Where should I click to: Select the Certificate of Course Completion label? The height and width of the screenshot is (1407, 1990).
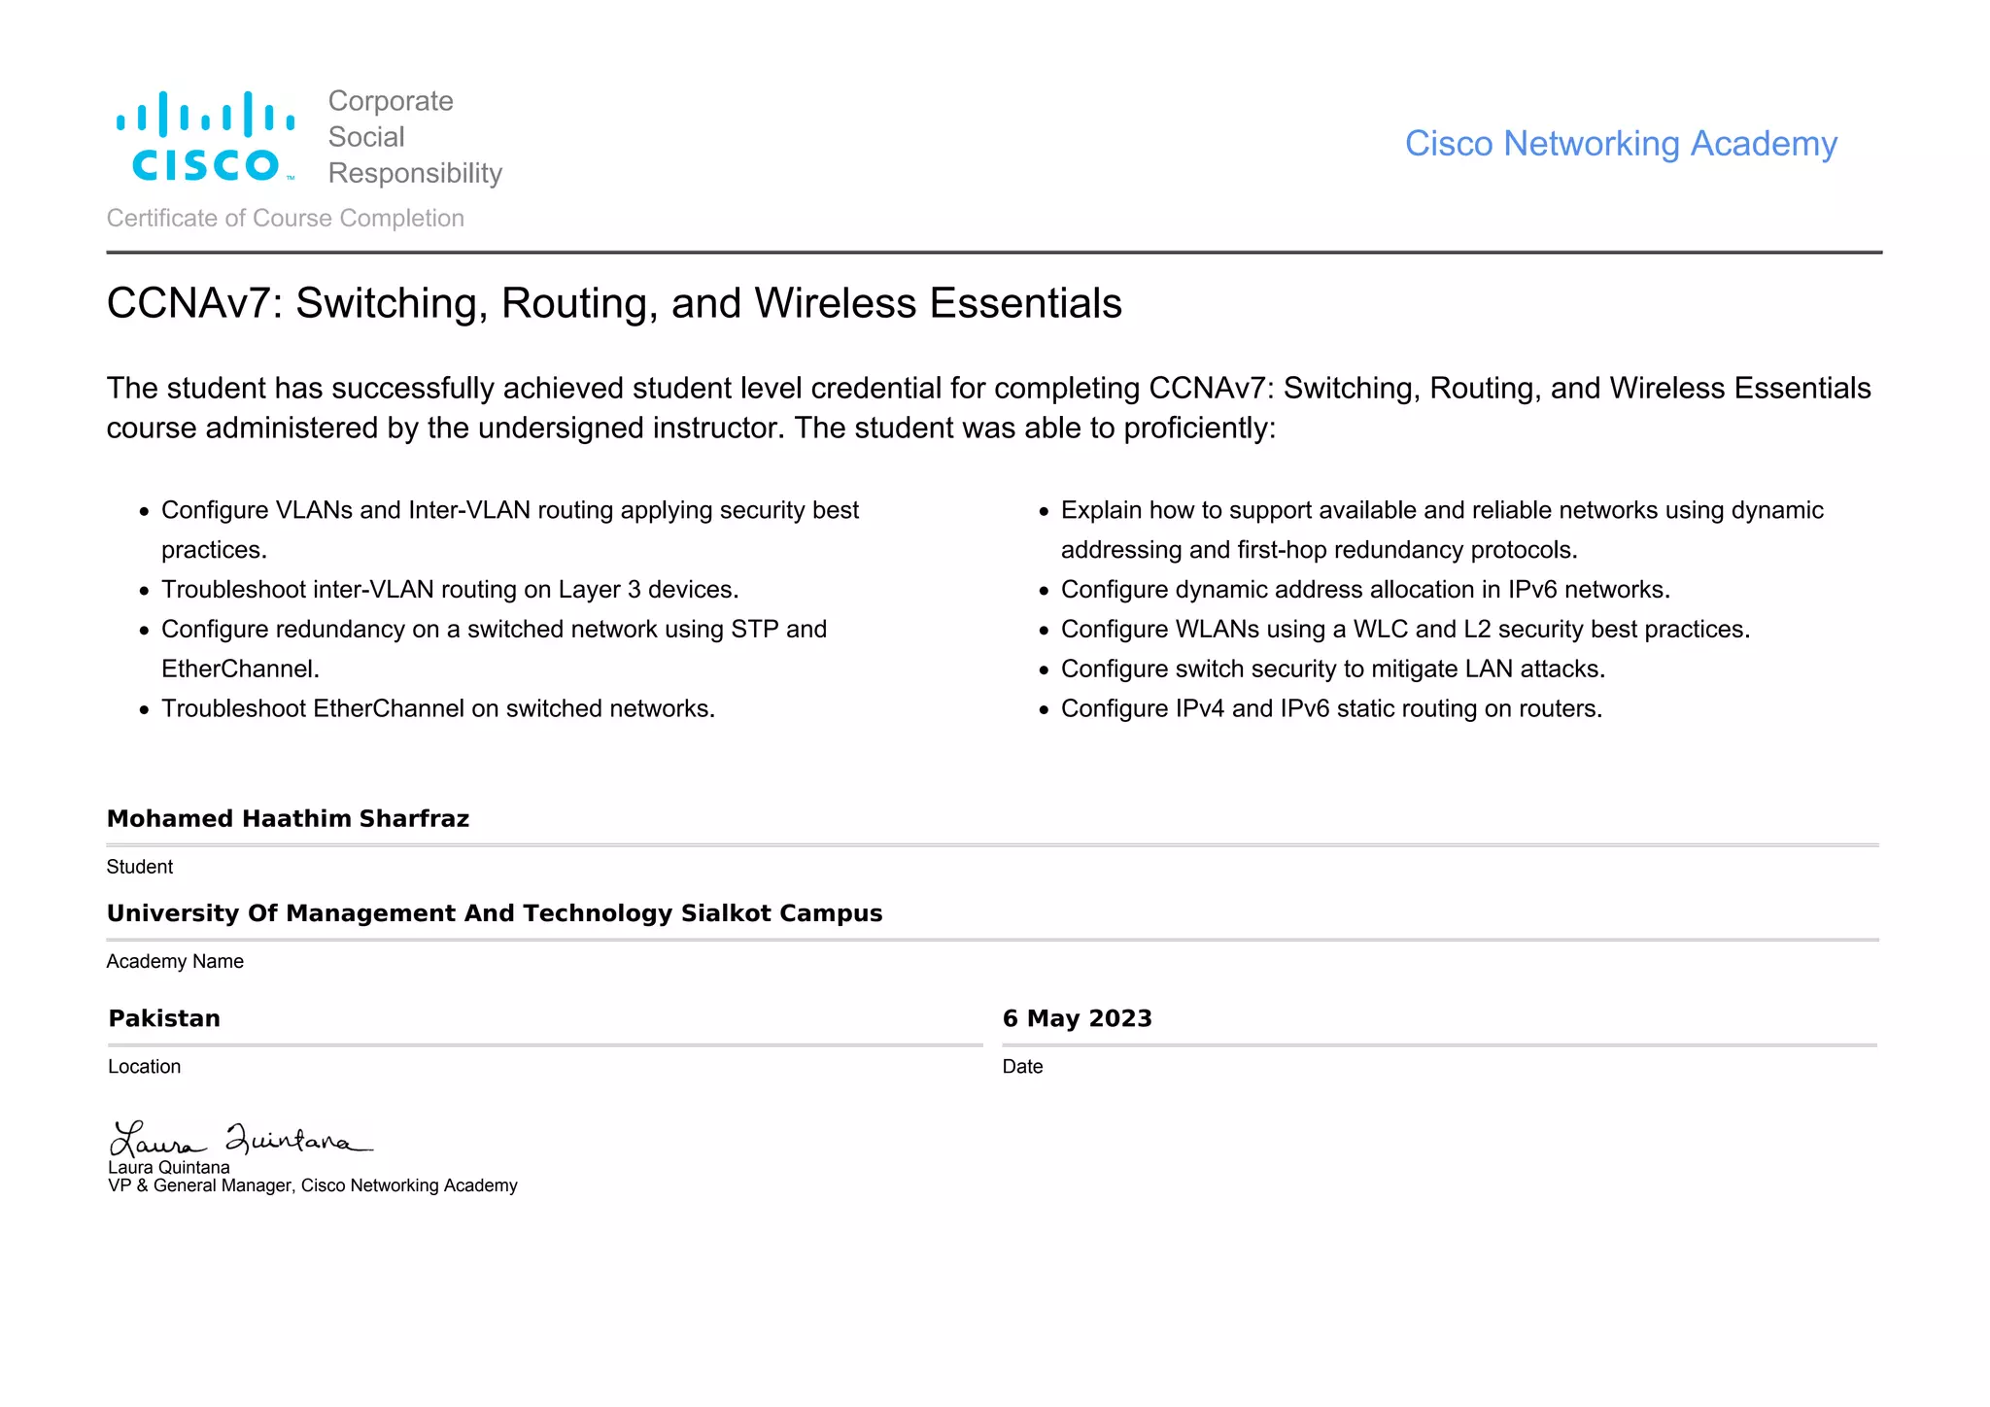285,218
